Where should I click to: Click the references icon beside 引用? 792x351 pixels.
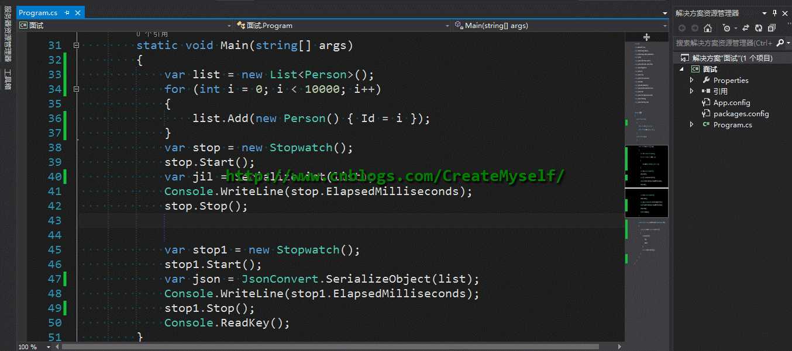coord(706,91)
